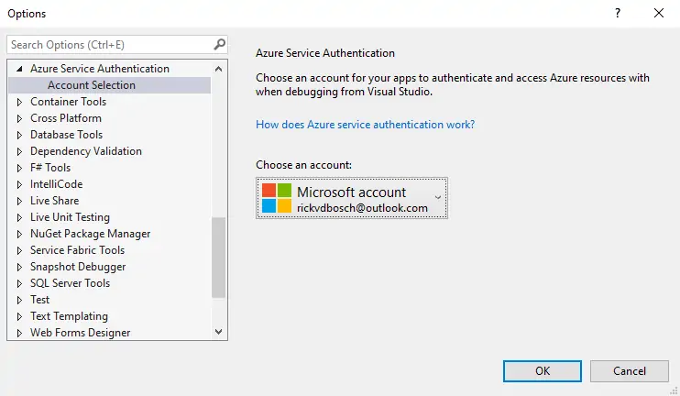Click the tree scrollbar up arrow

[218, 69]
